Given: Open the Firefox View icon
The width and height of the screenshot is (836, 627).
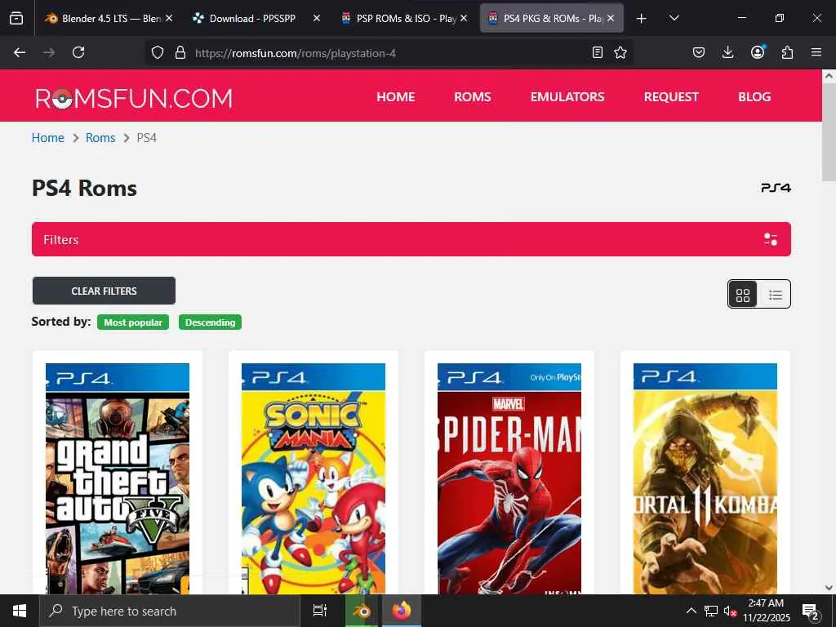Looking at the screenshot, I should click(16, 18).
